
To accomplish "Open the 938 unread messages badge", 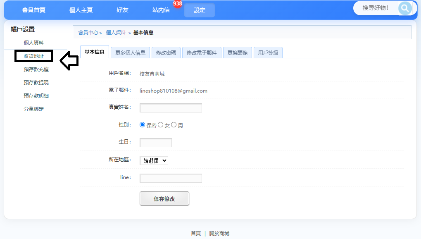I will pyautogui.click(x=178, y=4).
